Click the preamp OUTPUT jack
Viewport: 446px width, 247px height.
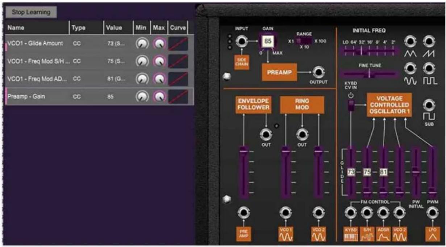(318, 73)
